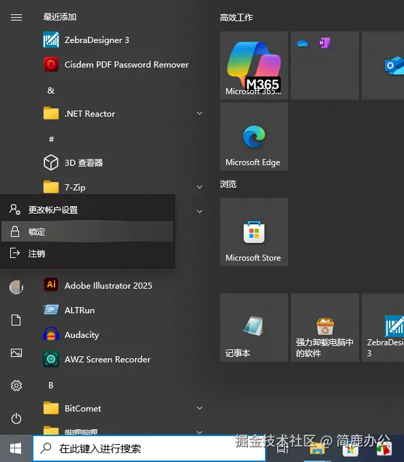Screen dimensions: 404x462
Task: Open Settings gear in sidebar
Action: click(x=16, y=386)
